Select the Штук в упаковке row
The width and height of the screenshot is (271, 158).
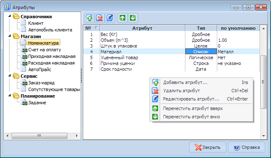(171, 46)
